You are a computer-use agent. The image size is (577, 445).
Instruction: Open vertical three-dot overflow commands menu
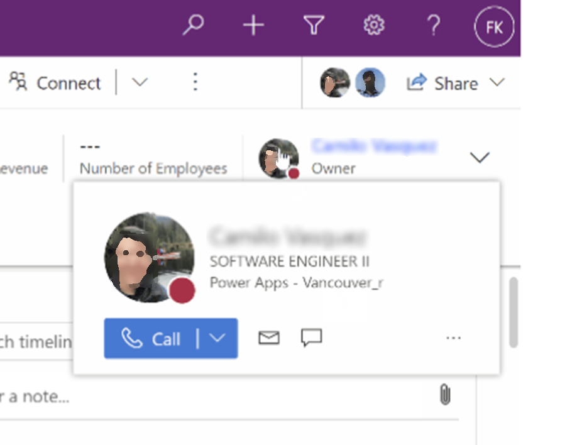coord(195,82)
